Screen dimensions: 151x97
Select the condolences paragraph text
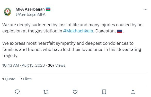(x=72, y=49)
